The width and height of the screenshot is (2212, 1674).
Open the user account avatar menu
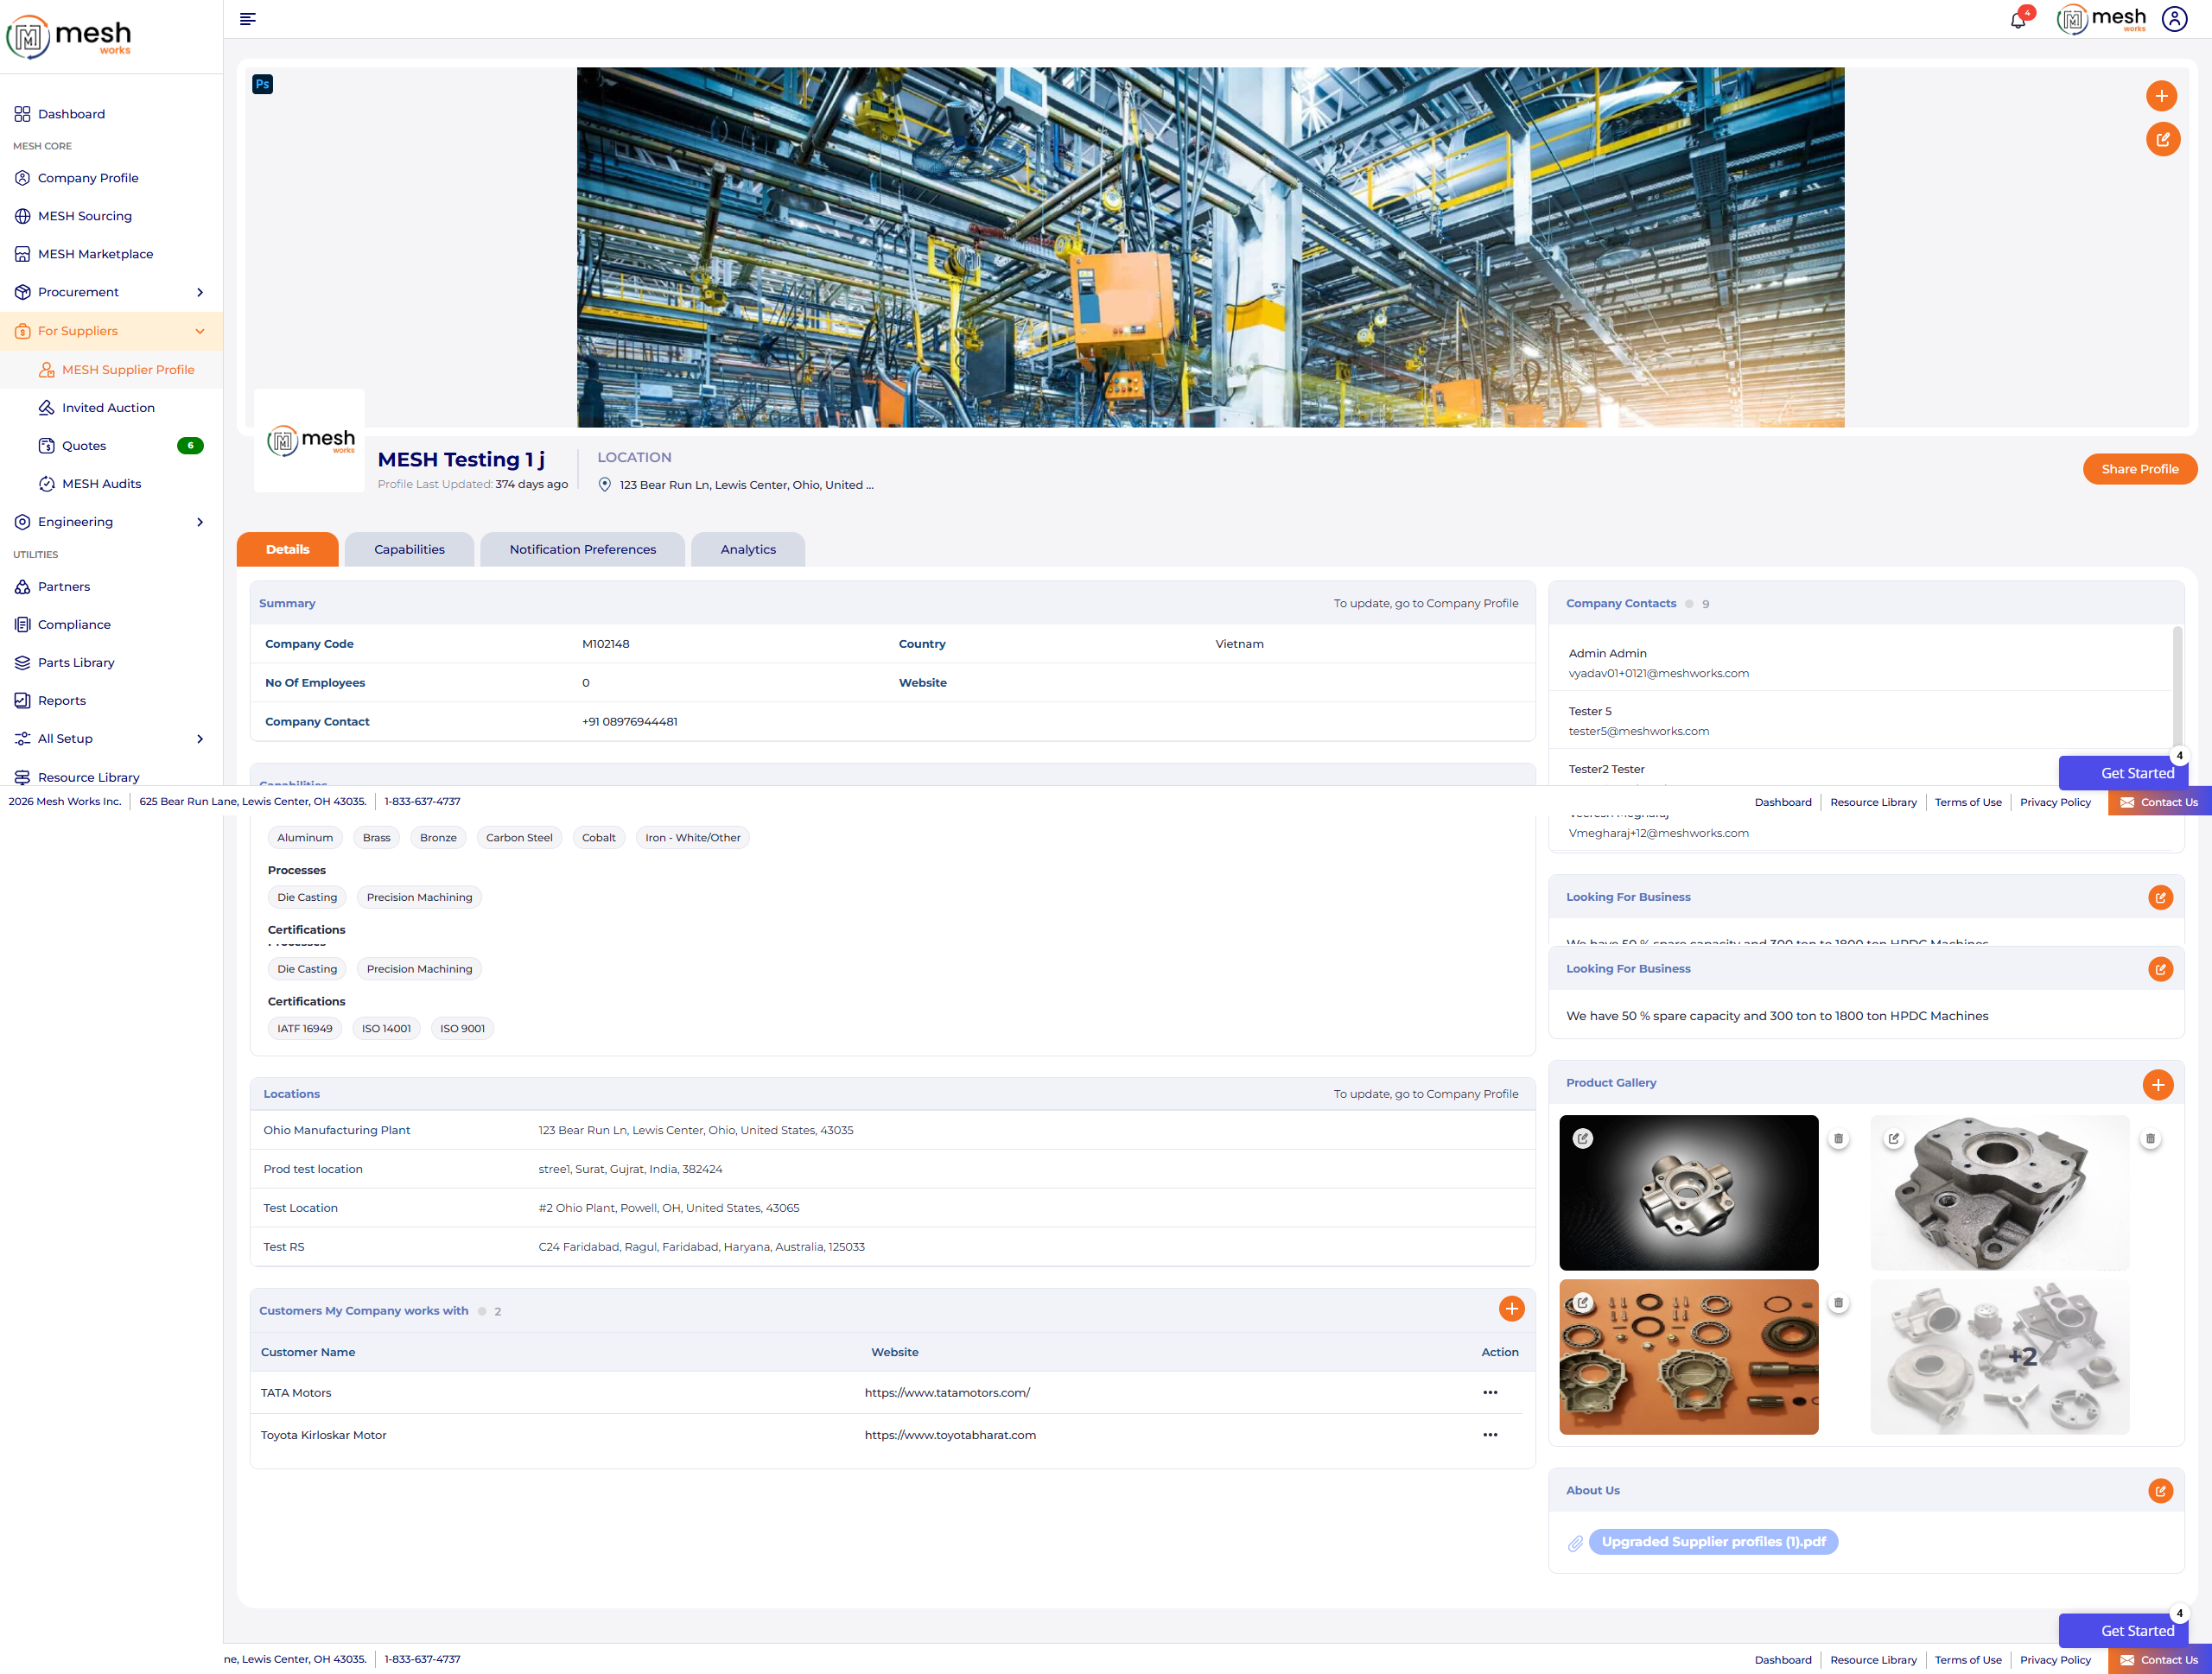(x=2175, y=19)
